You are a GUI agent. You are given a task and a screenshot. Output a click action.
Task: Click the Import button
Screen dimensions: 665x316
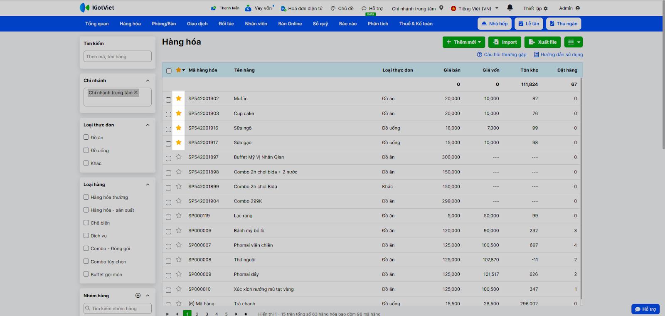(505, 42)
